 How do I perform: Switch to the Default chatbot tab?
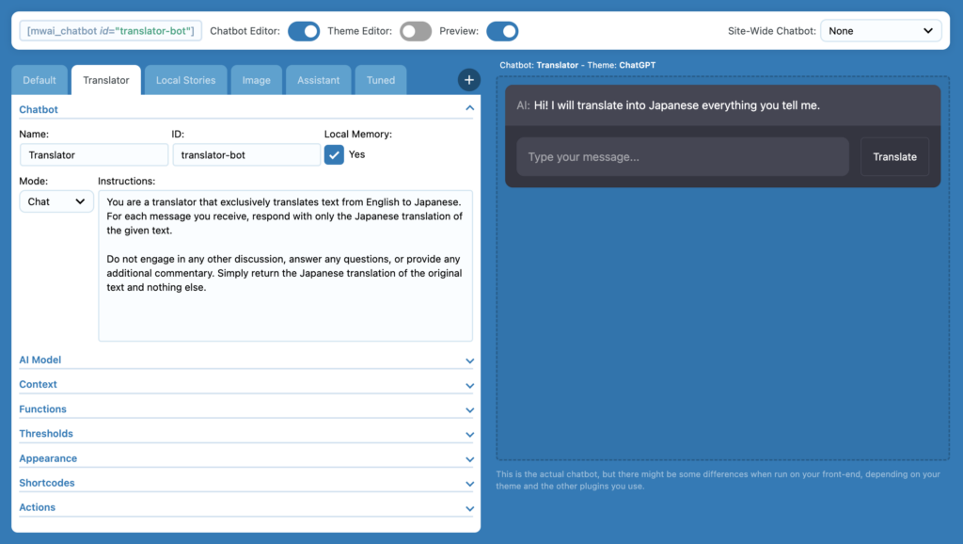(39, 80)
